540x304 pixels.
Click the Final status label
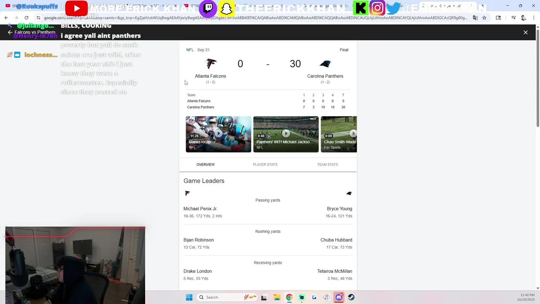[344, 50]
